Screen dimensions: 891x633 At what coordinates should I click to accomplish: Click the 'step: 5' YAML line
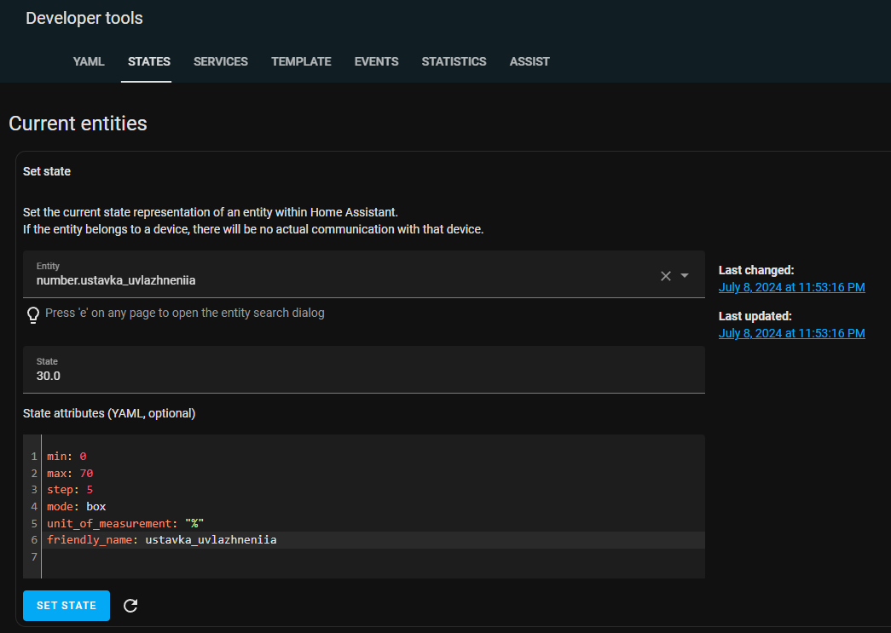(70, 489)
